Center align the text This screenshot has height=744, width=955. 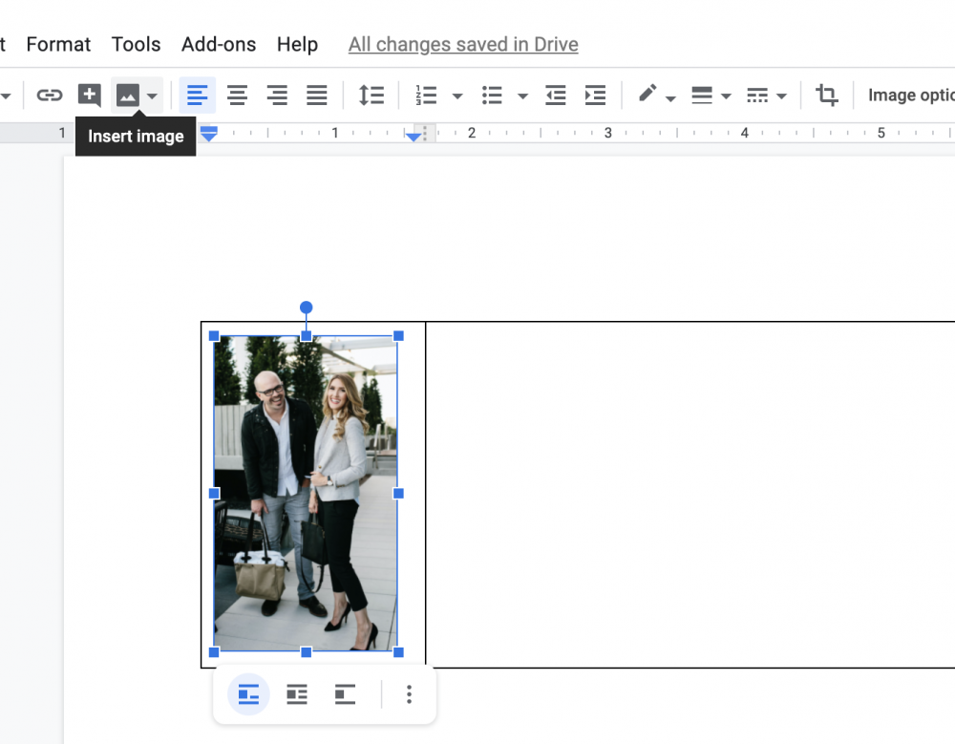click(237, 95)
